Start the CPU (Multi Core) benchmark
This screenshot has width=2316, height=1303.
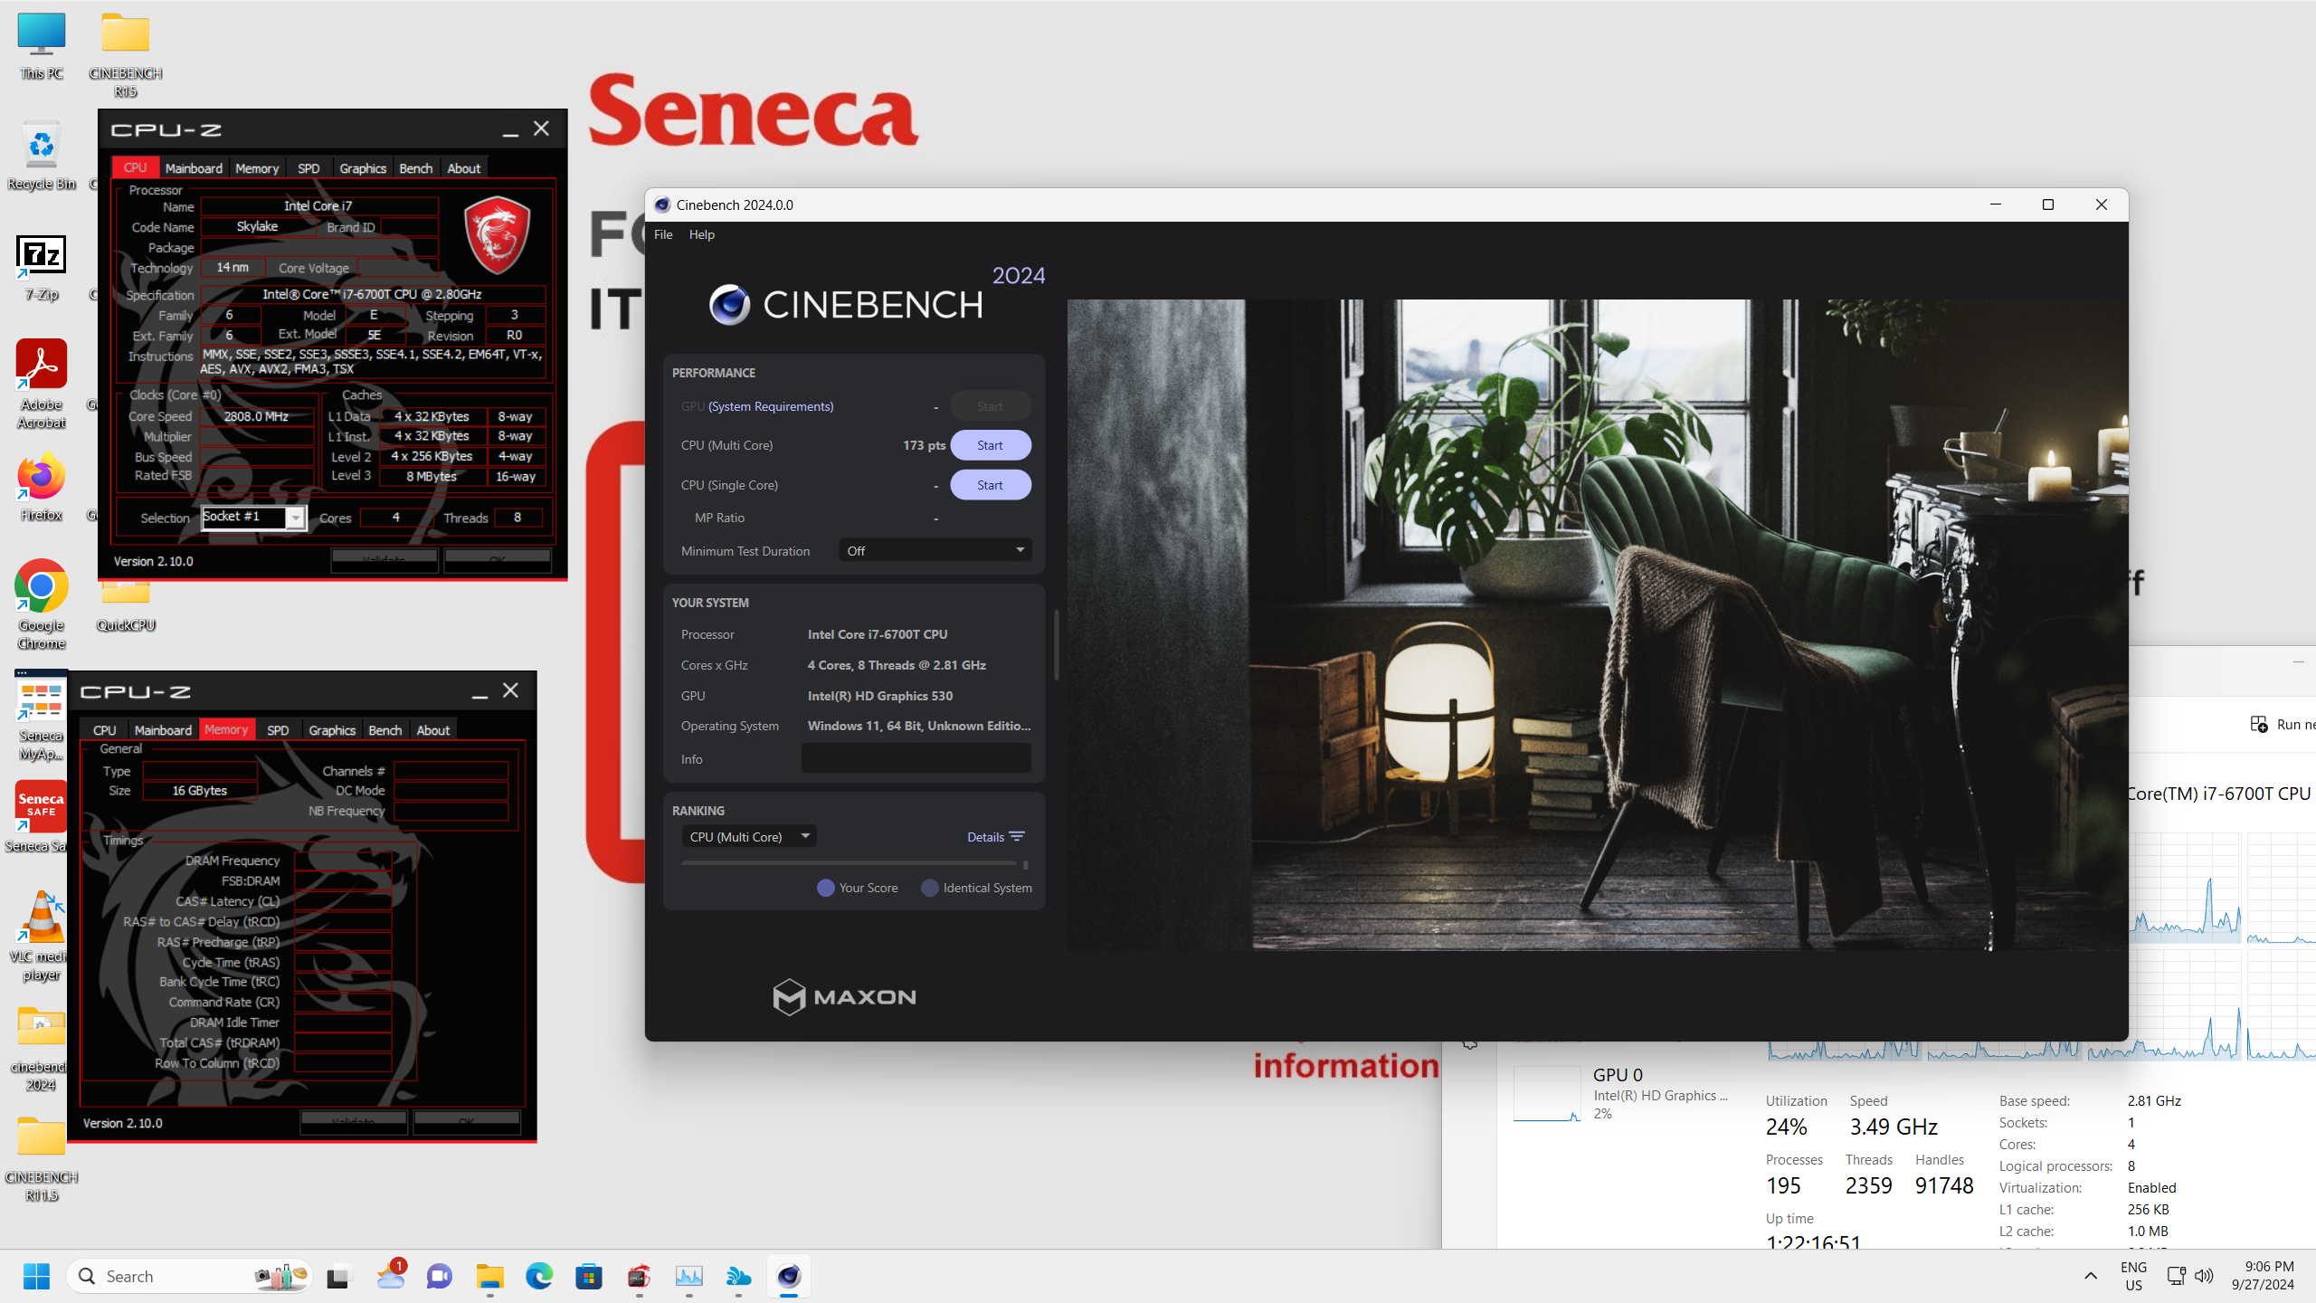pos(990,445)
